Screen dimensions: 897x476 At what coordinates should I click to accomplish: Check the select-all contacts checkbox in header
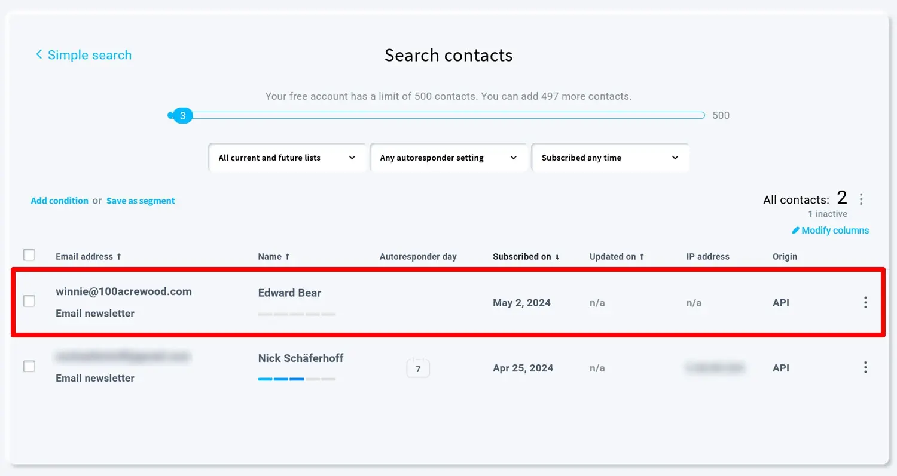(x=29, y=254)
